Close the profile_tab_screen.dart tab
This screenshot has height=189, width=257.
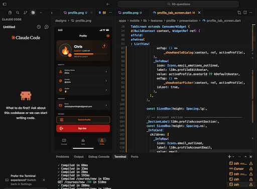[199, 13]
